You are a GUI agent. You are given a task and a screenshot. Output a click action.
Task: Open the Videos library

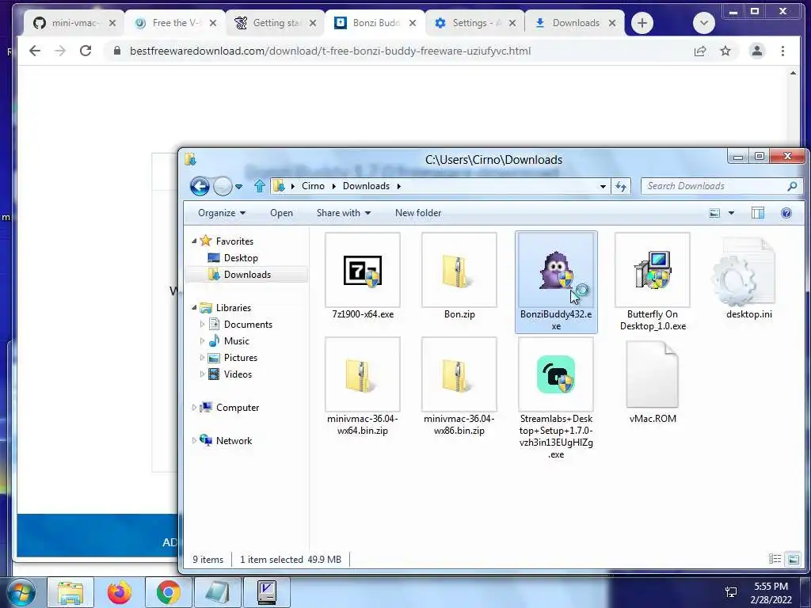238,374
